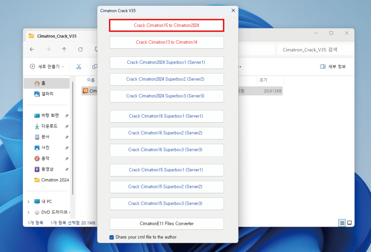Select Crack Cimatron2024 Superbox2 (Server2)

[x=167, y=79]
